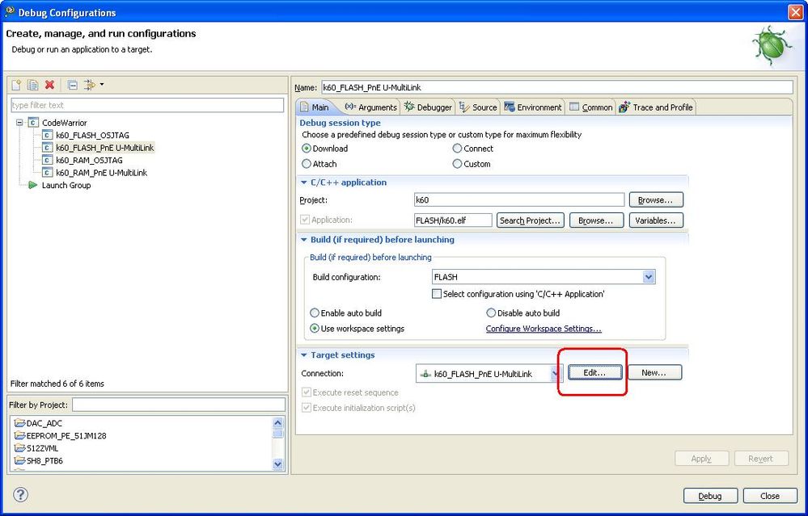Click the Debug button
This screenshot has height=516, width=808.
(710, 496)
